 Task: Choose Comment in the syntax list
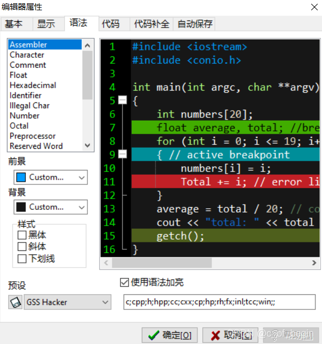(x=45, y=65)
